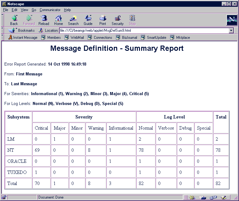Click the Location address field

click(144, 30)
